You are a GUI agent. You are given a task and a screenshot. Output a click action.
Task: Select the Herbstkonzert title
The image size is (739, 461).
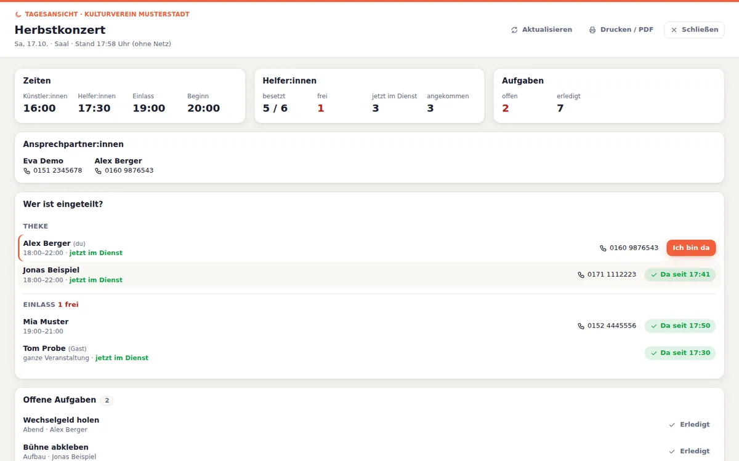coord(60,30)
